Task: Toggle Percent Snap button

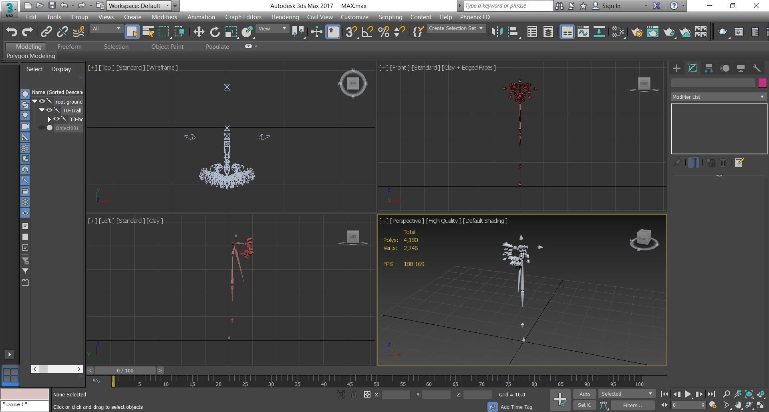Action: pyautogui.click(x=383, y=32)
